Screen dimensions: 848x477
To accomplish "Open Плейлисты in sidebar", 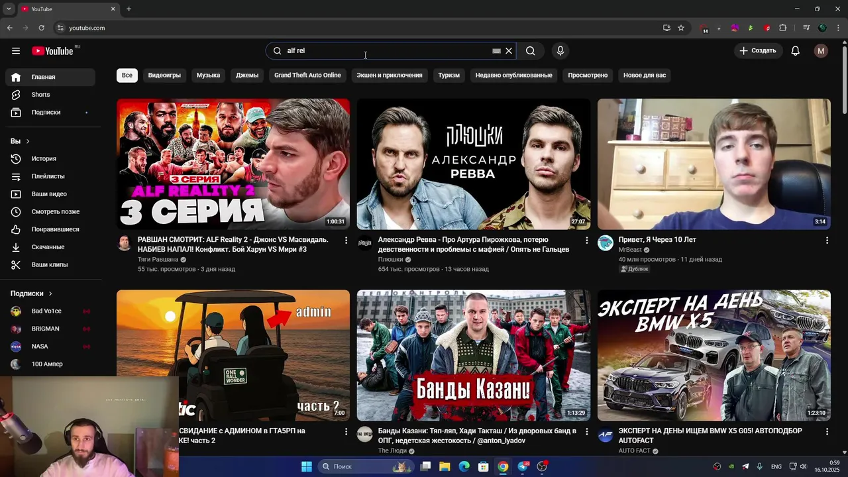I will (50, 176).
